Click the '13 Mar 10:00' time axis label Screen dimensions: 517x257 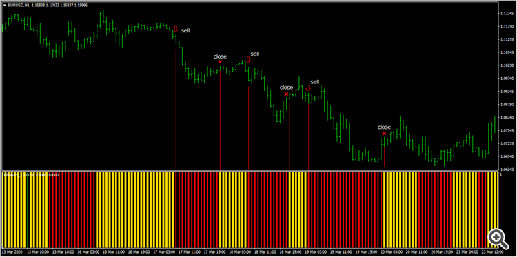(38, 251)
